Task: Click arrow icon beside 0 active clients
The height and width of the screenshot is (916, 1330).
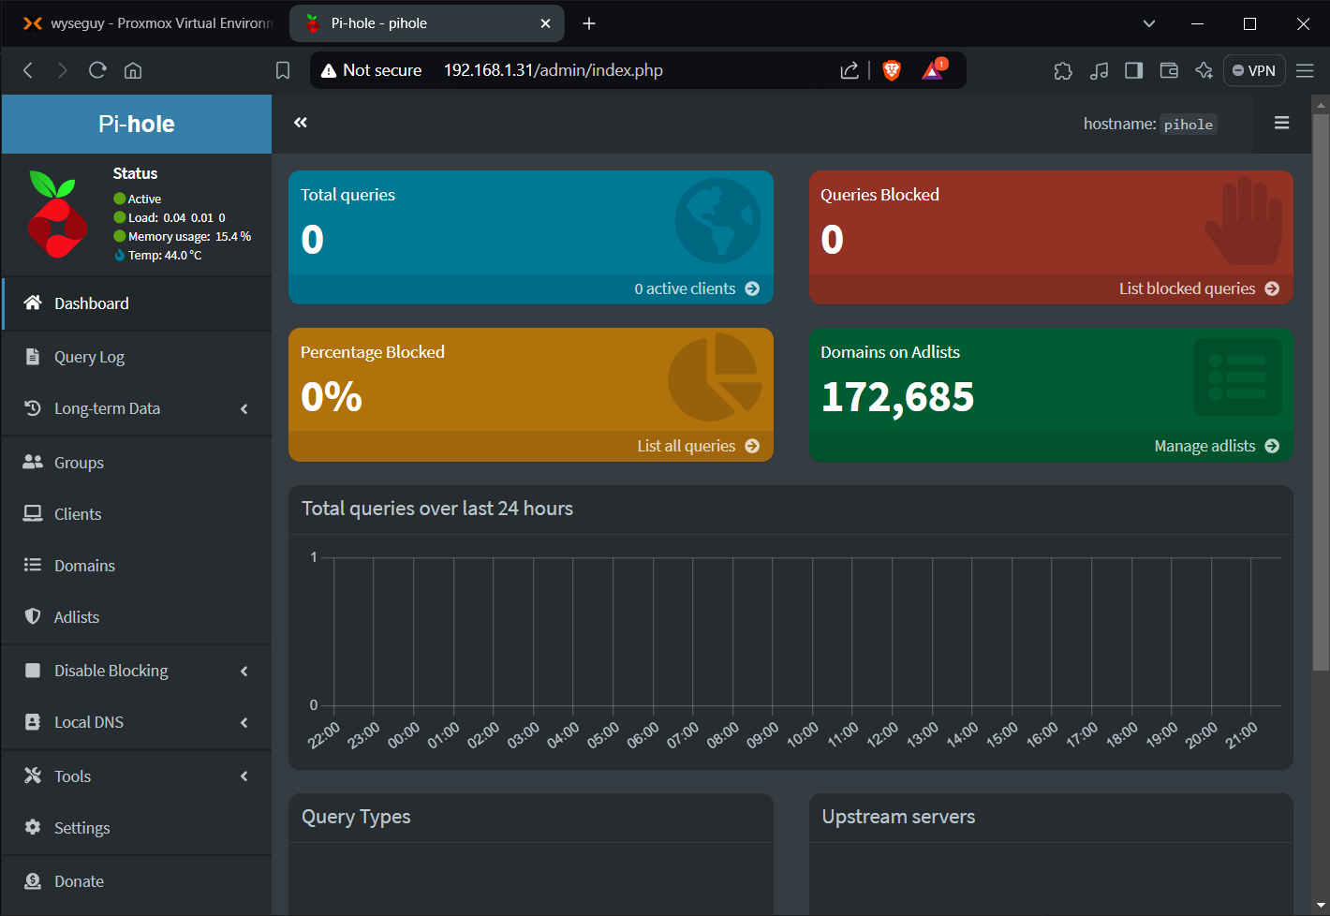Action: click(x=752, y=288)
